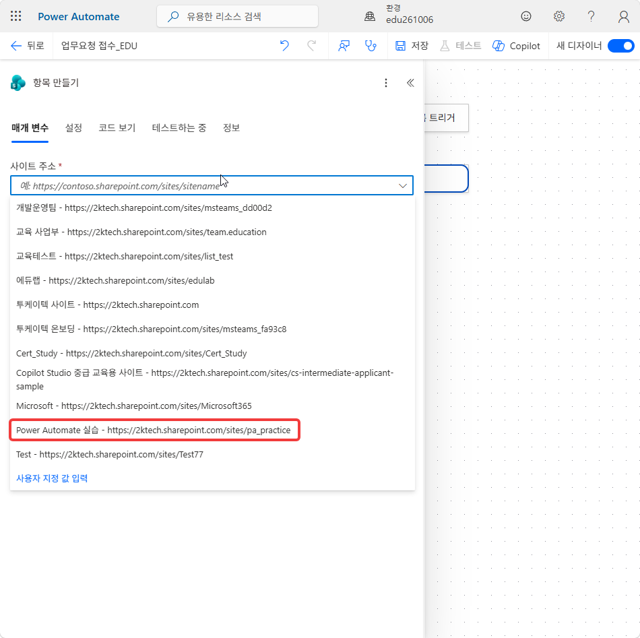
Task: Click the Power Automate home title
Action: pyautogui.click(x=78, y=17)
